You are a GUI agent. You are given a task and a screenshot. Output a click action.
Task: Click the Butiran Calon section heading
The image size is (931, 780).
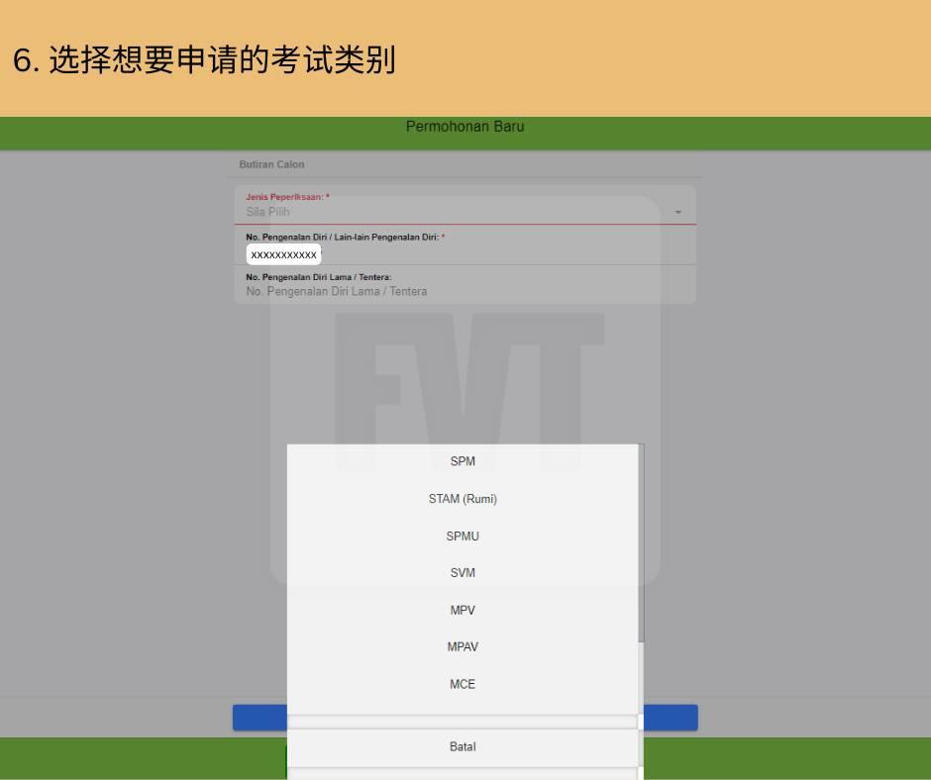pos(271,164)
